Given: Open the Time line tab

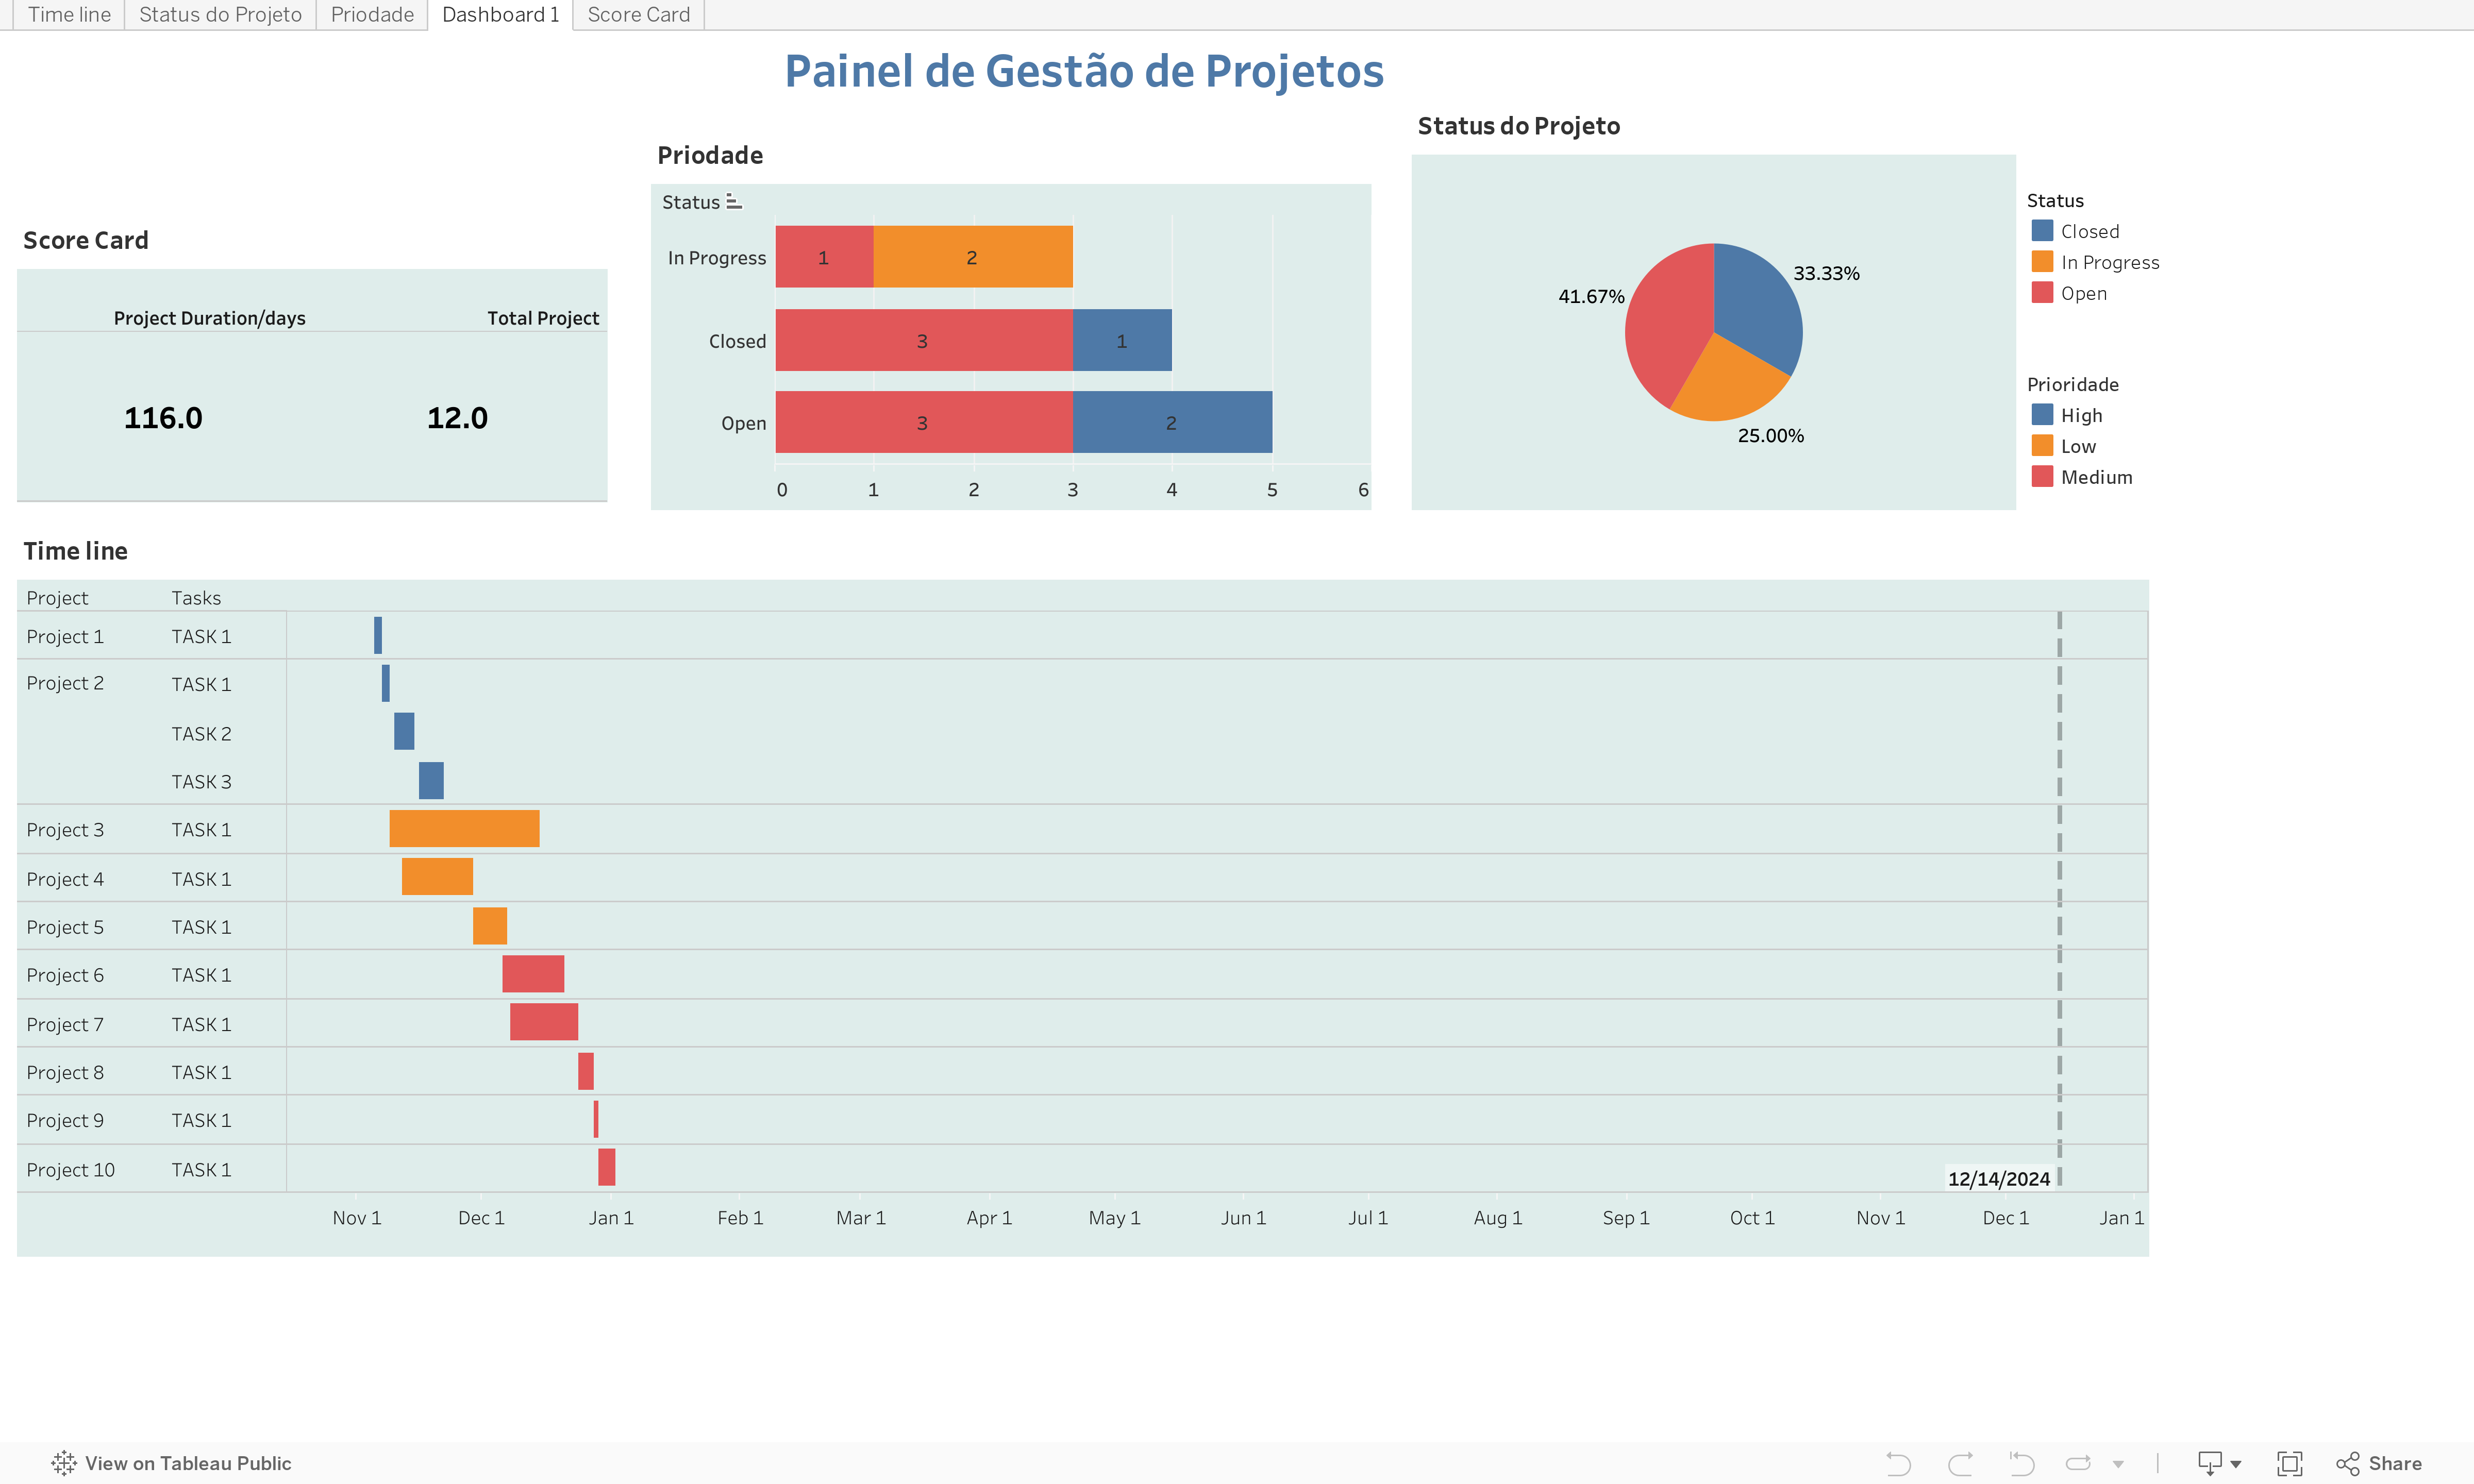Looking at the screenshot, I should 69,15.
